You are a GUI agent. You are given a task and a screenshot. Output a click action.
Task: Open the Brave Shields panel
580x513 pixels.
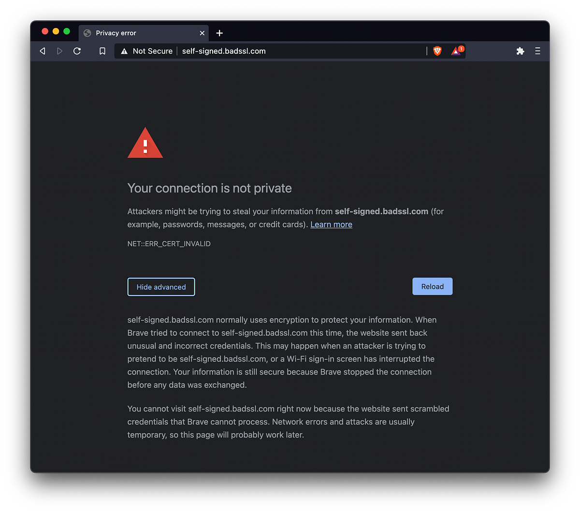click(437, 51)
